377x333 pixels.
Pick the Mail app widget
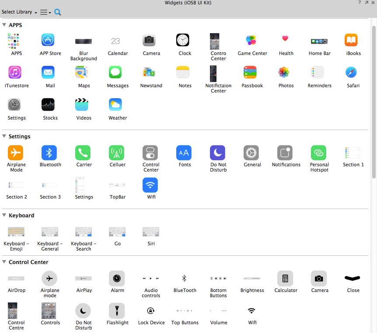click(x=48, y=72)
